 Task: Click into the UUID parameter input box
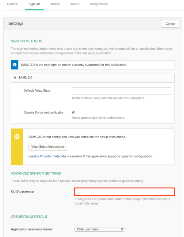click(125, 192)
